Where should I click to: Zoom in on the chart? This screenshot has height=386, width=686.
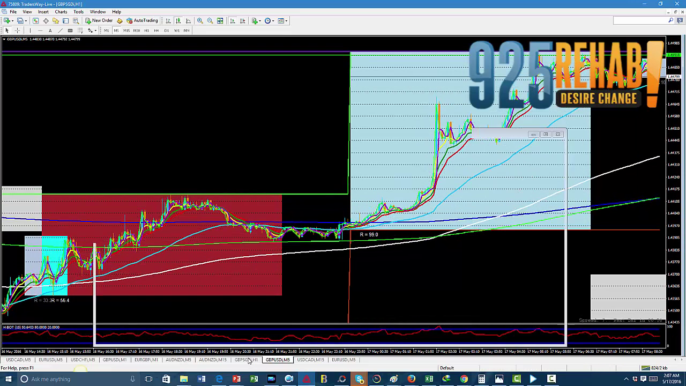pos(200,21)
